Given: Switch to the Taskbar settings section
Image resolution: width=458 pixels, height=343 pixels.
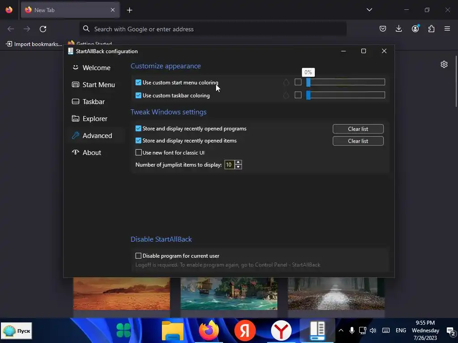Looking at the screenshot, I should (x=89, y=101).
